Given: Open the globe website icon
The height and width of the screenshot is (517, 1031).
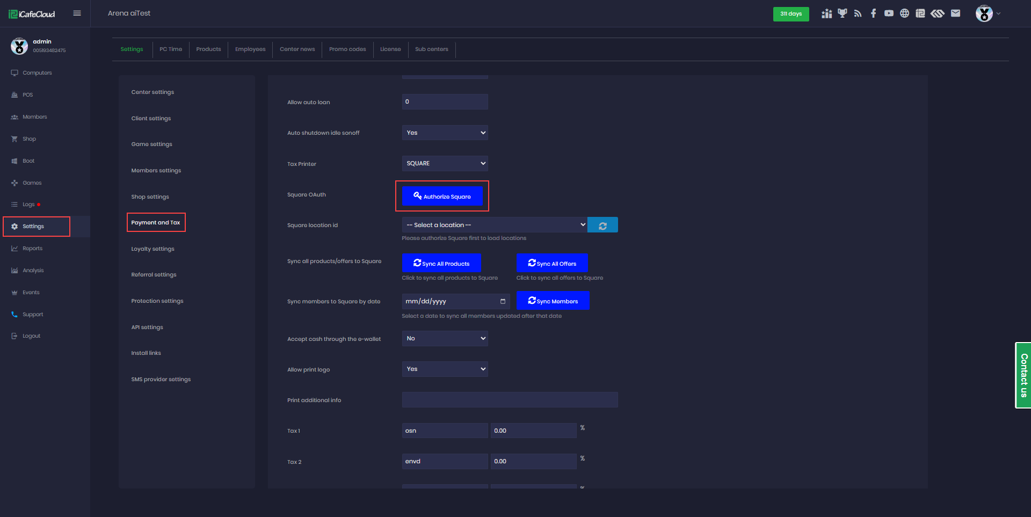Looking at the screenshot, I should coord(904,13).
